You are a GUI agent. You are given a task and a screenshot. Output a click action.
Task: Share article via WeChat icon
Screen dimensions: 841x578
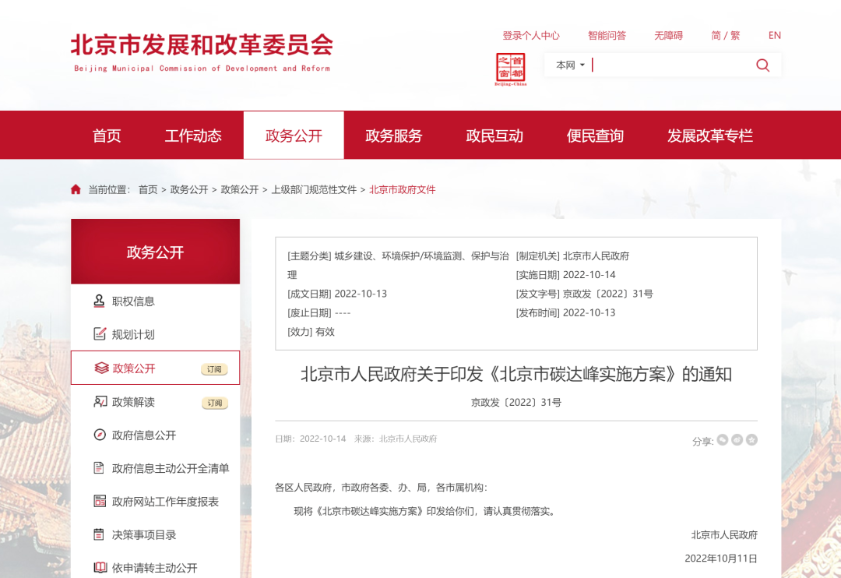(723, 440)
